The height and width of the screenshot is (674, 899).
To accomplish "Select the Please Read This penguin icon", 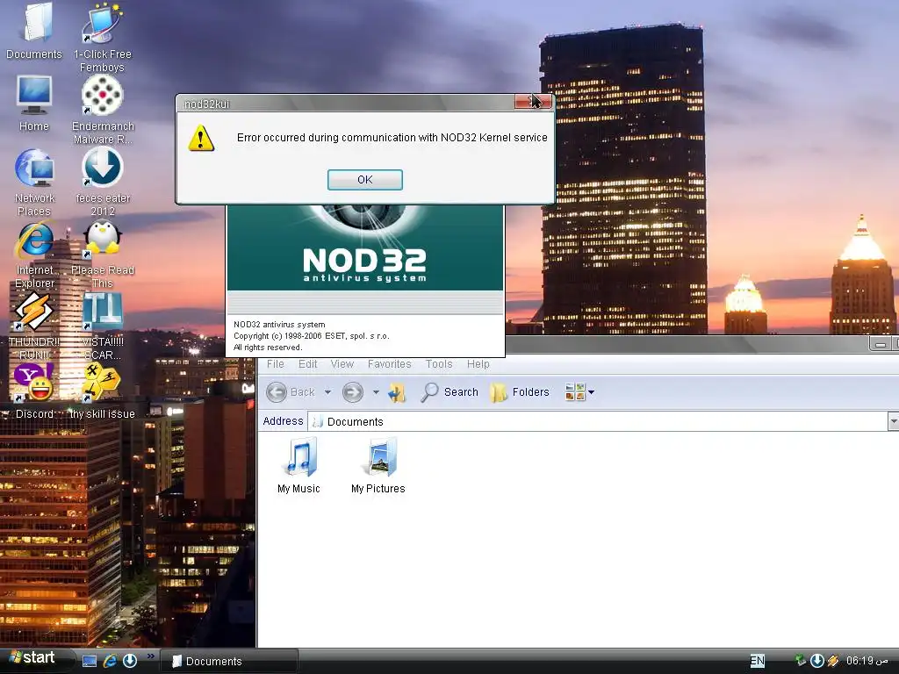I will [x=103, y=255].
